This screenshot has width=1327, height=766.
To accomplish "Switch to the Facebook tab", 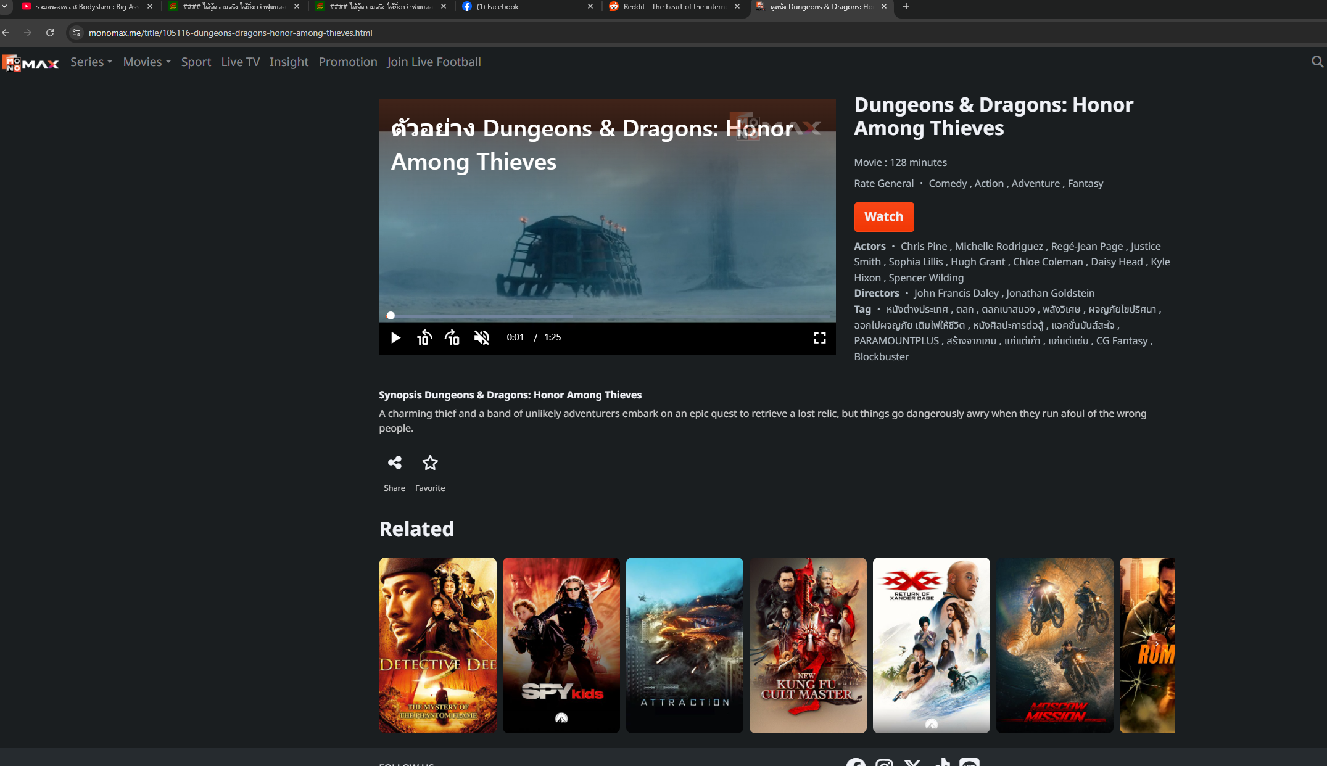I will click(x=527, y=7).
